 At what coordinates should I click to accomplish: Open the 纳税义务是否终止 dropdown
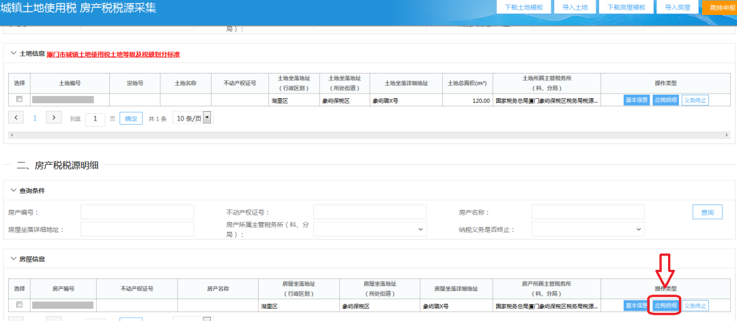coord(588,229)
